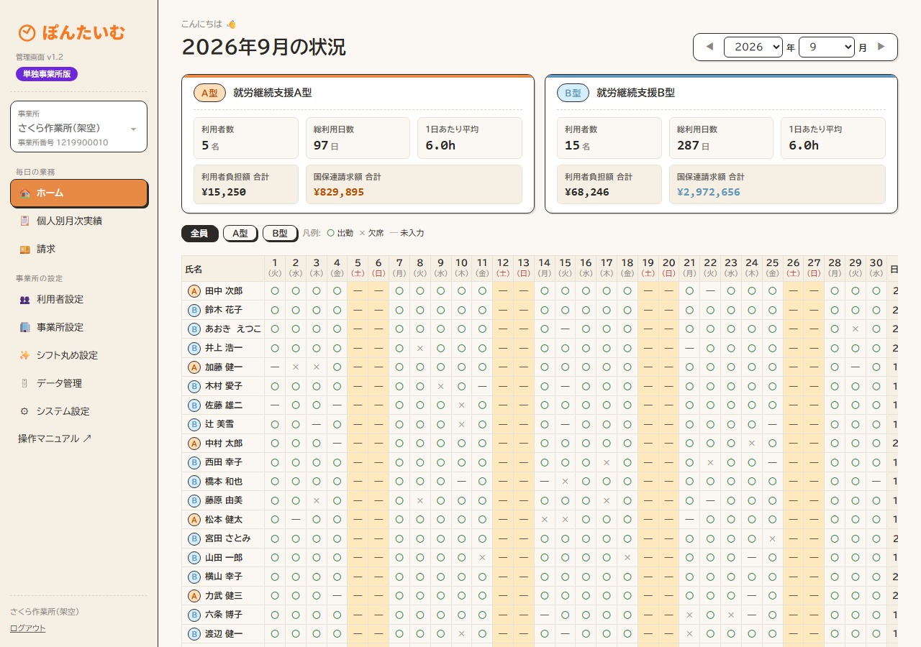Open the month dropdown showing 9
This screenshot has height=647, width=921.
point(827,47)
